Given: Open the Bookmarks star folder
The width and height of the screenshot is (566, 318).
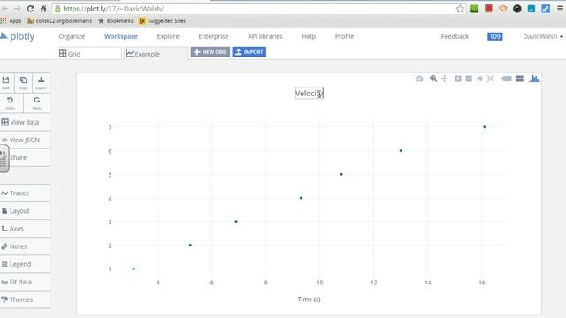Looking at the screenshot, I should (116, 21).
